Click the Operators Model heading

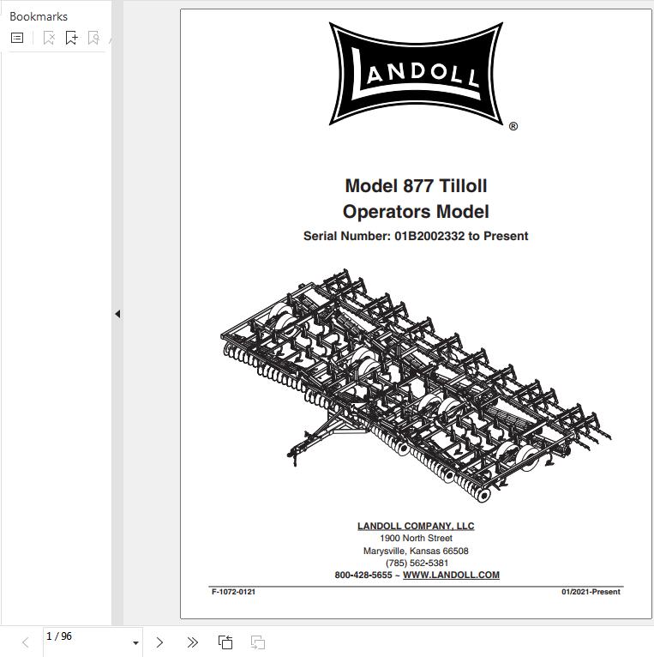coord(416,212)
